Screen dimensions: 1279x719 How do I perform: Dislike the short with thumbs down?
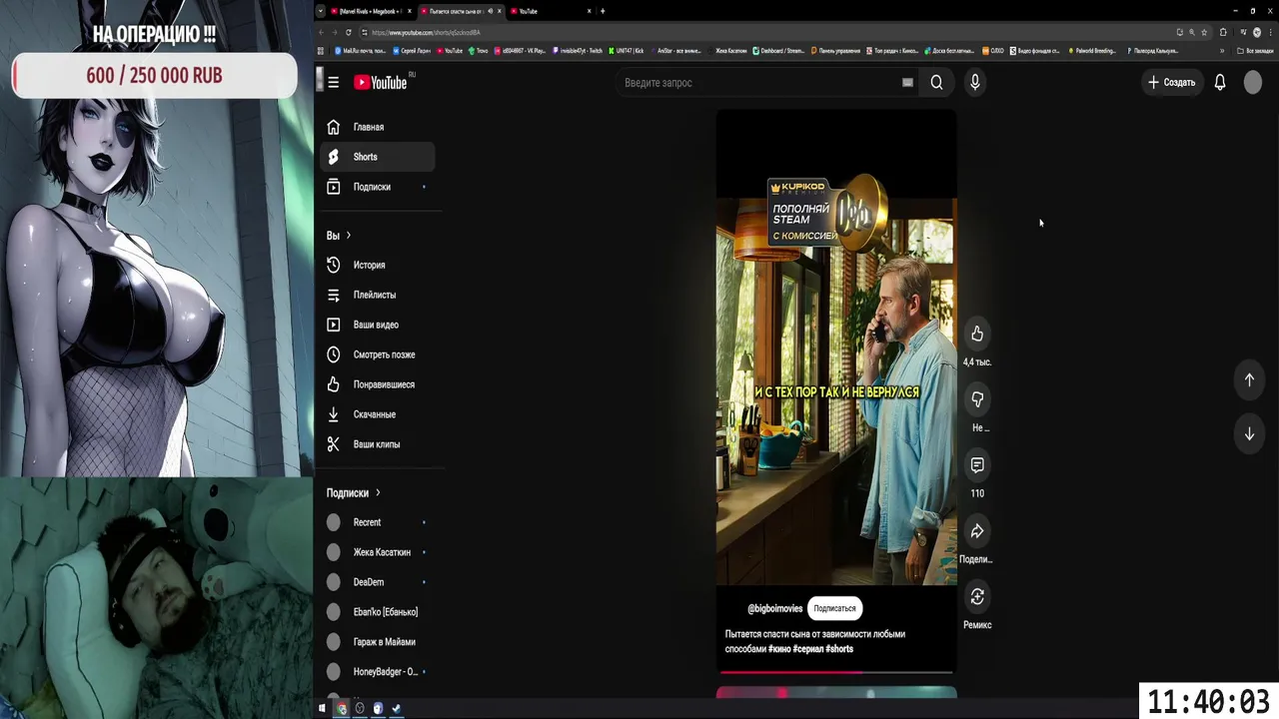pos(977,399)
